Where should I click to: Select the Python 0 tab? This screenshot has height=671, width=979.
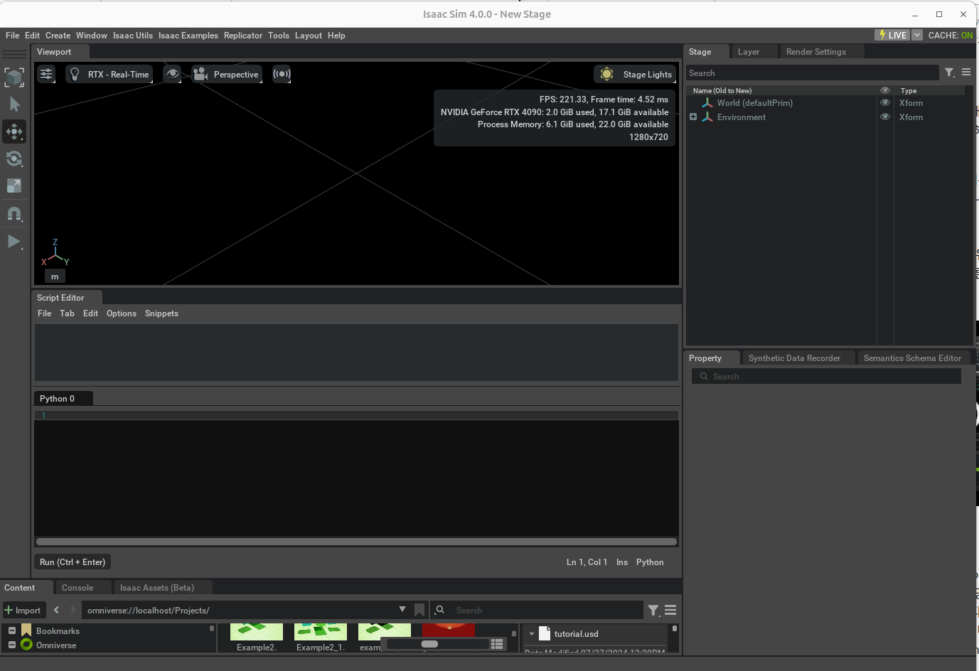tap(63, 399)
